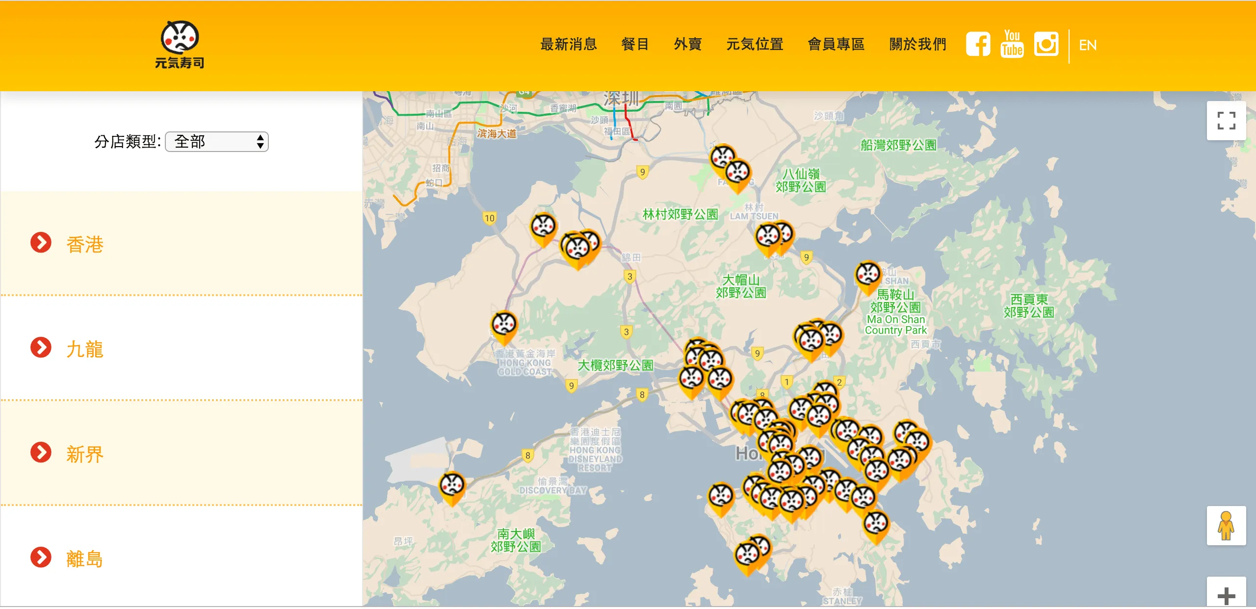Expand the 離島 region list
Image resolution: width=1256 pixels, height=609 pixels.
(84, 558)
